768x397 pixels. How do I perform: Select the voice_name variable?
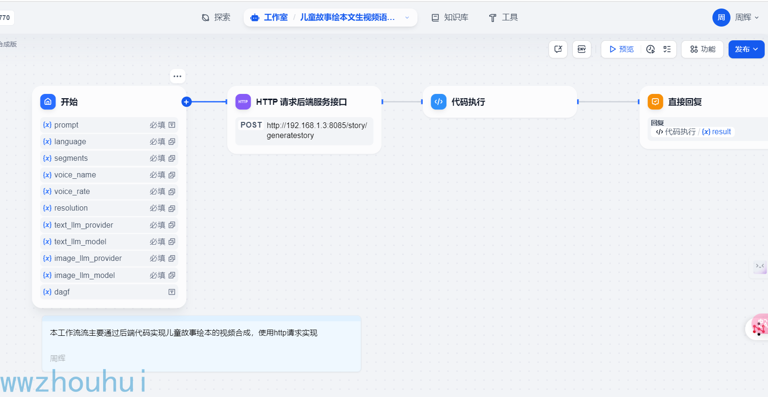tap(75, 175)
